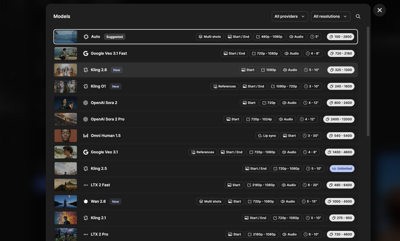Open the search icon in Models header
400x241 pixels.
click(x=358, y=16)
